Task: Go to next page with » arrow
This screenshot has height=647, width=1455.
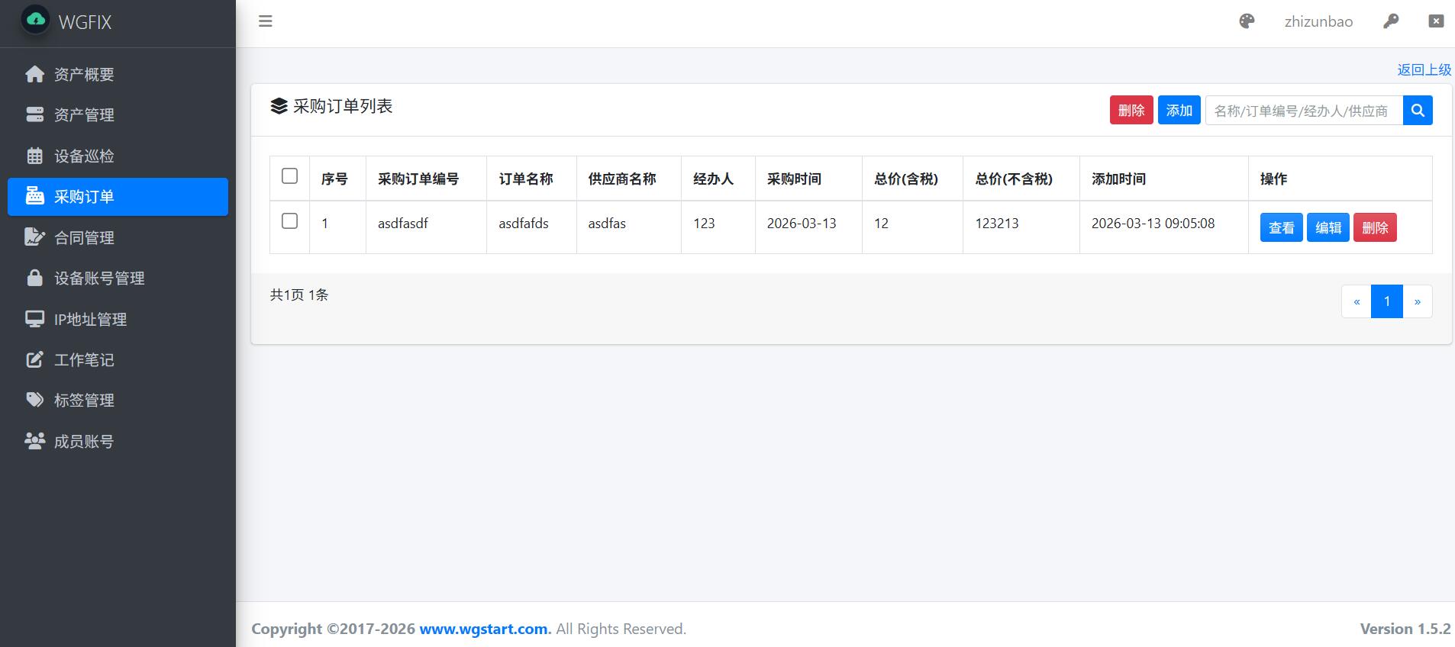Action: point(1418,301)
